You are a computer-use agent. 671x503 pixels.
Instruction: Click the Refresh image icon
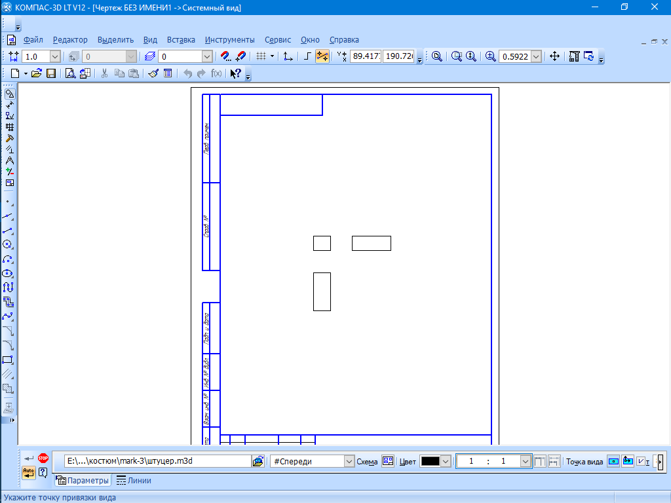(589, 56)
